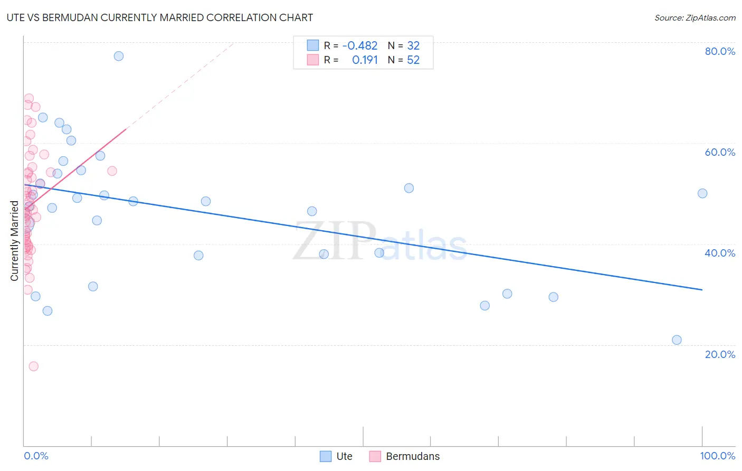Click the ZIPatlas watermark
The height and width of the screenshot is (471, 742).
tap(380, 242)
